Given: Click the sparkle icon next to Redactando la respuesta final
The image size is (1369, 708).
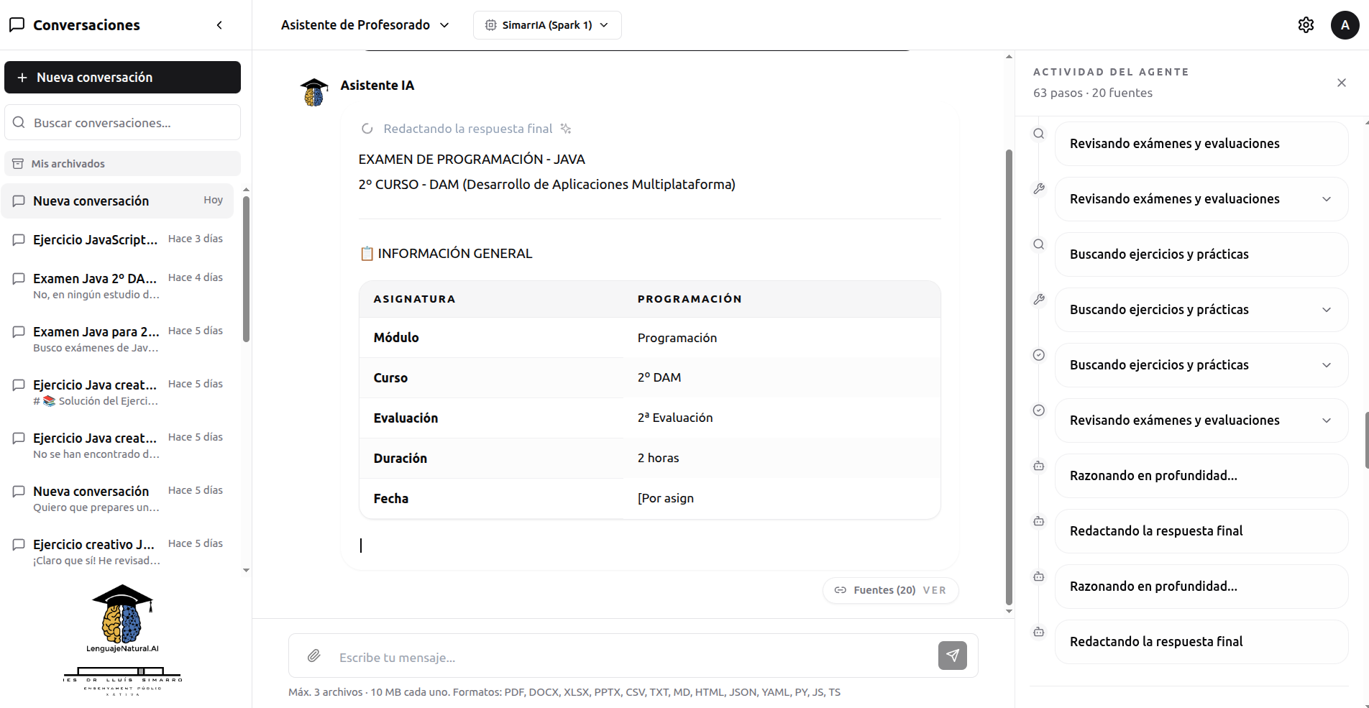Looking at the screenshot, I should pyautogui.click(x=566, y=129).
